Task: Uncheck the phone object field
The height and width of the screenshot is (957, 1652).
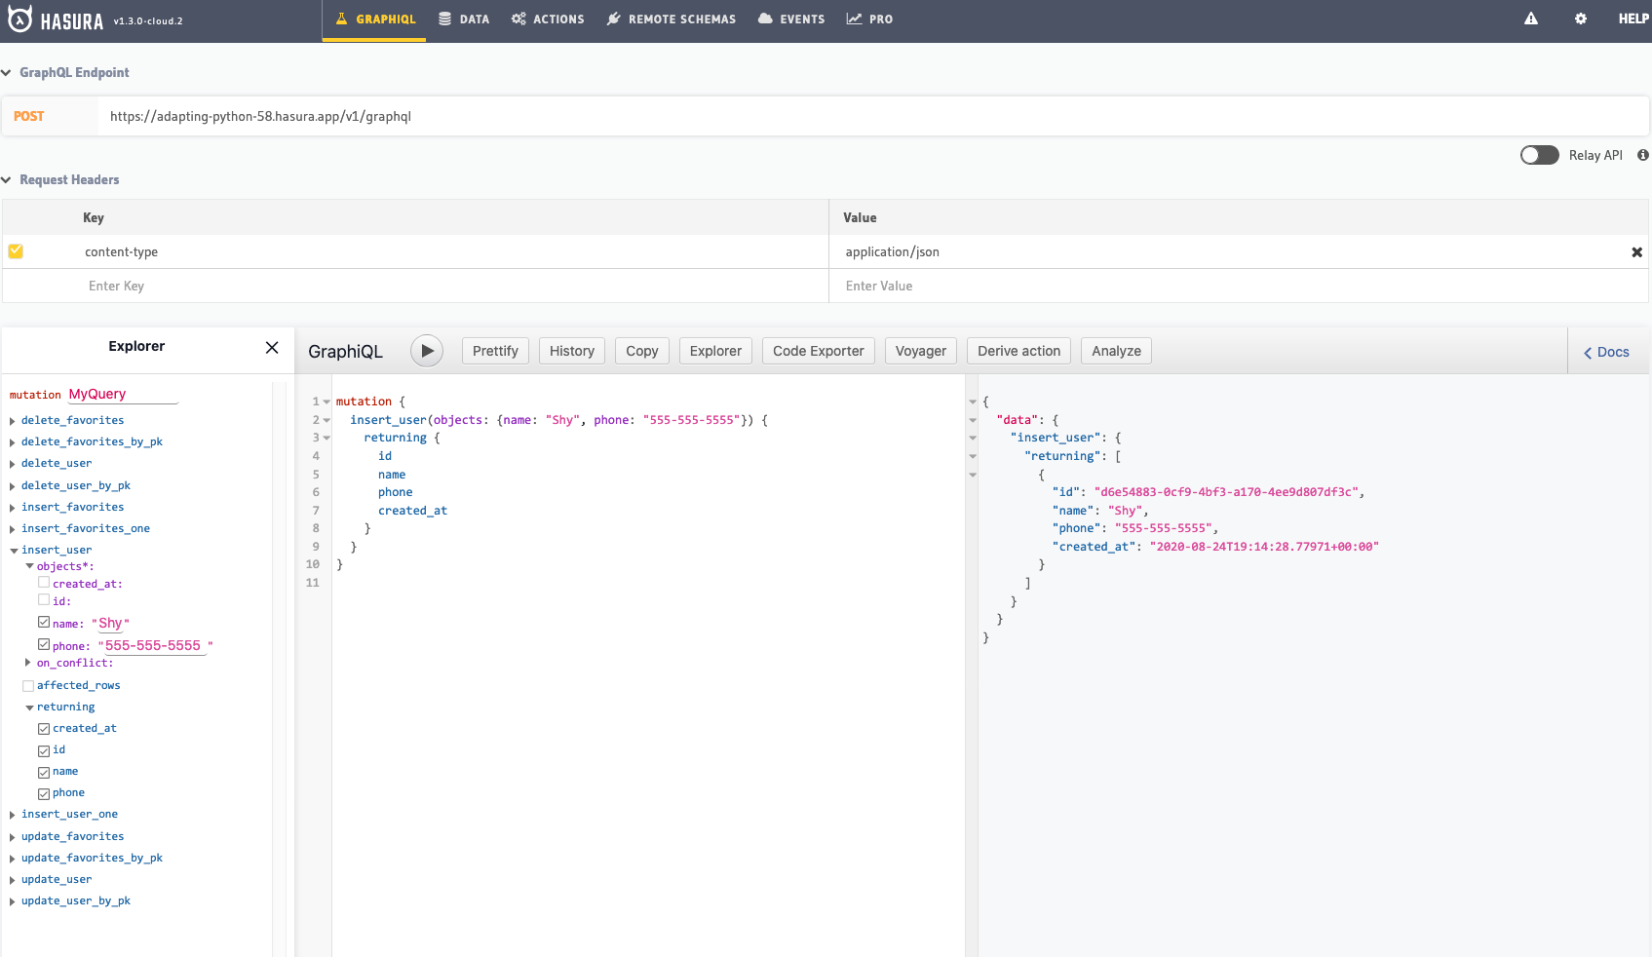Action: pyautogui.click(x=44, y=644)
